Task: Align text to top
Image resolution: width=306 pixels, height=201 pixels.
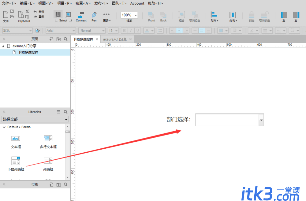Action: tap(195, 31)
